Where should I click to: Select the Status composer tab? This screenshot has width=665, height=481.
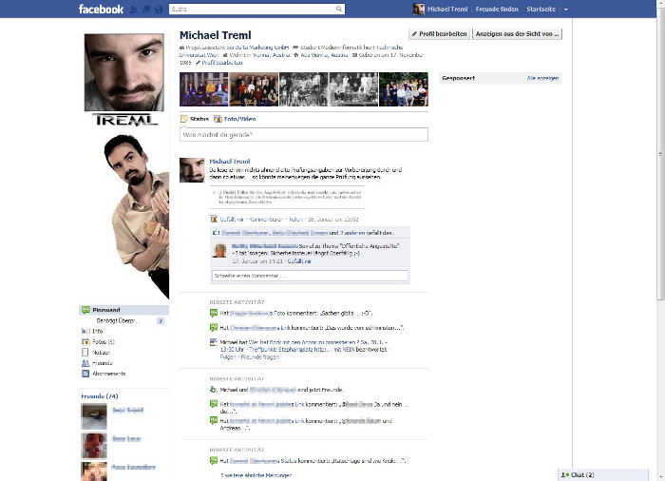tap(195, 119)
